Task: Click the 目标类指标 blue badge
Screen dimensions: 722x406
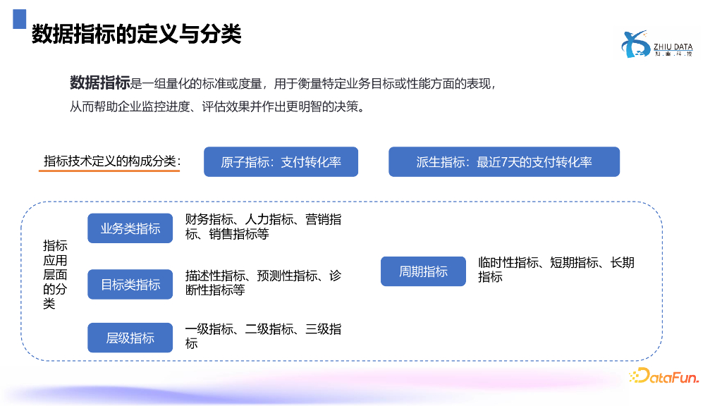Action: (x=130, y=284)
